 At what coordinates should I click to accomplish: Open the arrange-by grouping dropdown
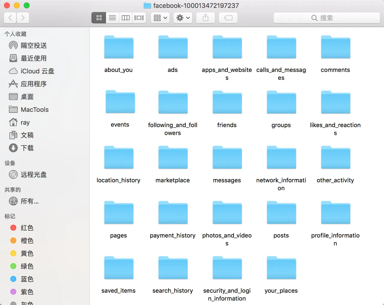tap(160, 18)
